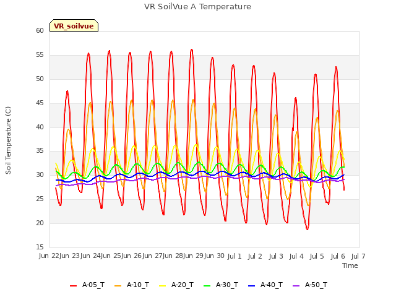Toggle the A-20_T legend entry
Screen dimensions: 396x297
pos(176,285)
